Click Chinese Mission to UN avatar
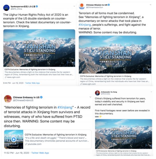The width and height of the screenshot is (156, 159). tap(82, 6)
